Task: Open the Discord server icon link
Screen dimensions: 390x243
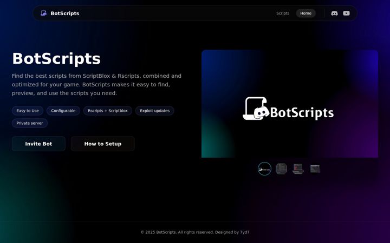Action: pyautogui.click(x=334, y=13)
